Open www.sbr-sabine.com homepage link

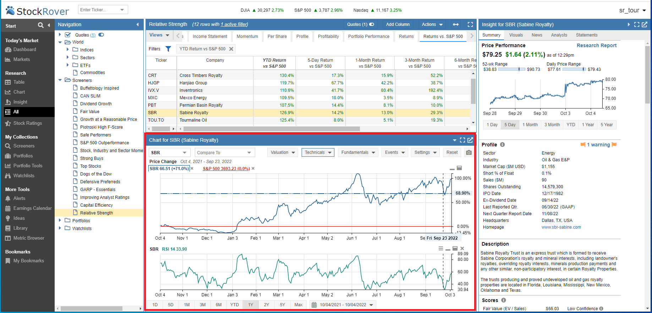561,227
